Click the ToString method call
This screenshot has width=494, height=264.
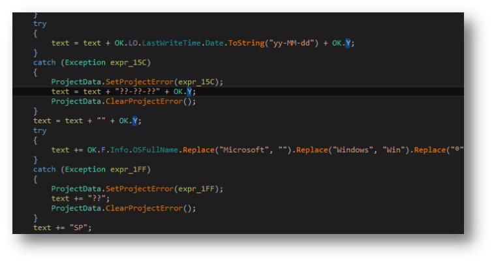click(x=247, y=43)
